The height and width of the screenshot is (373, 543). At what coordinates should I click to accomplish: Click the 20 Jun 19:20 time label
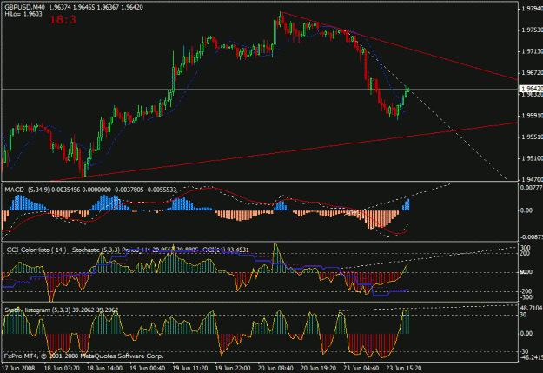[x=318, y=368]
